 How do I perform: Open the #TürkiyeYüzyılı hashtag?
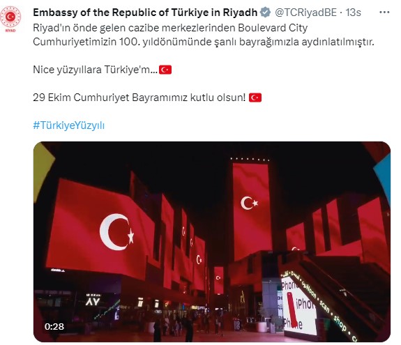coord(69,125)
